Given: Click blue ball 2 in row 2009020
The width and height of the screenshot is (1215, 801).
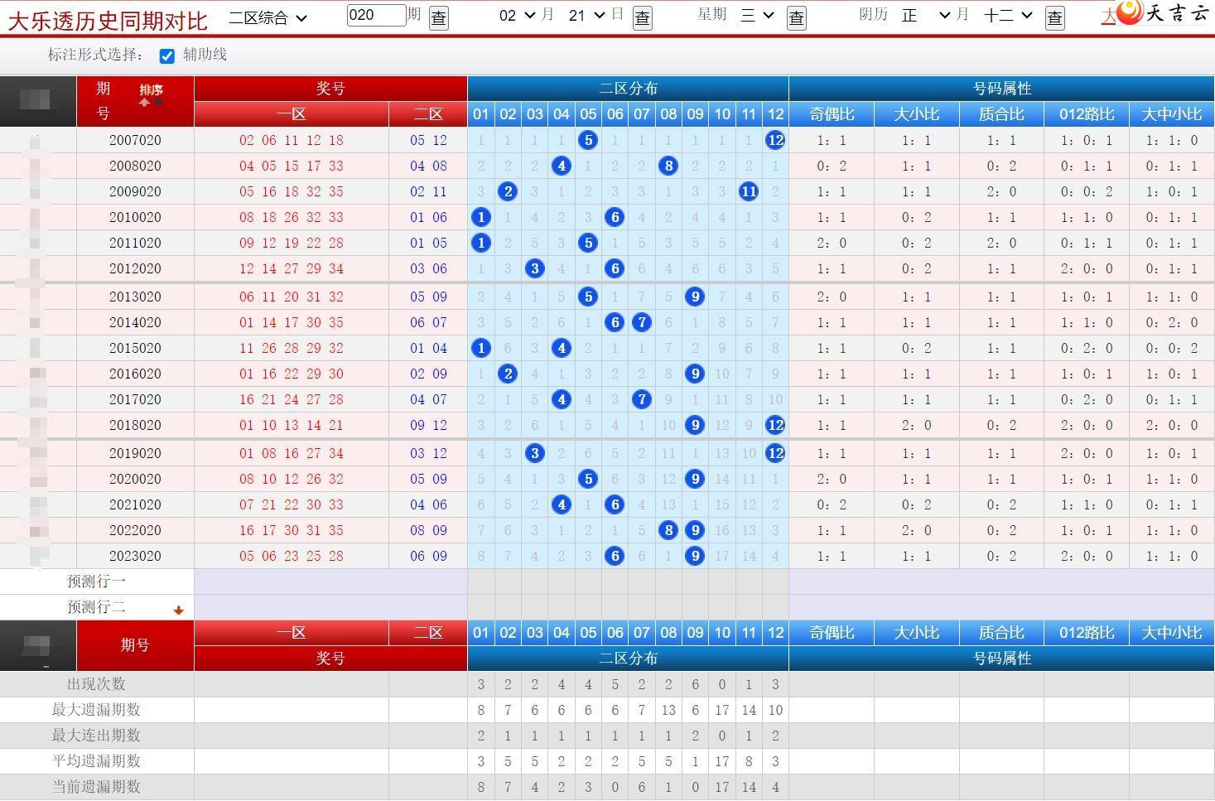Looking at the screenshot, I should click(x=508, y=191).
